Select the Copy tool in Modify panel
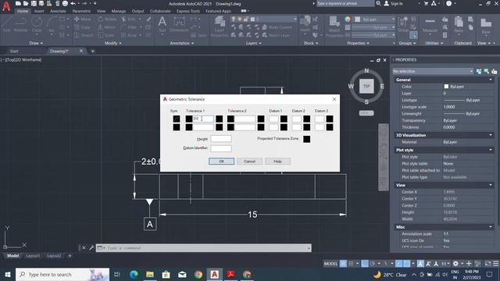Image resolution: width=500 pixels, height=281 pixels. click(83, 27)
